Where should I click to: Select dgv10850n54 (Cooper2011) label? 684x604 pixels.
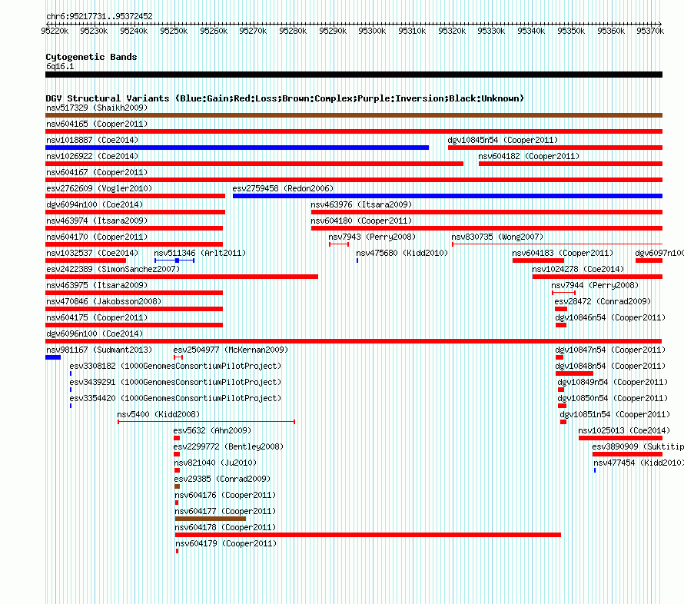point(613,398)
